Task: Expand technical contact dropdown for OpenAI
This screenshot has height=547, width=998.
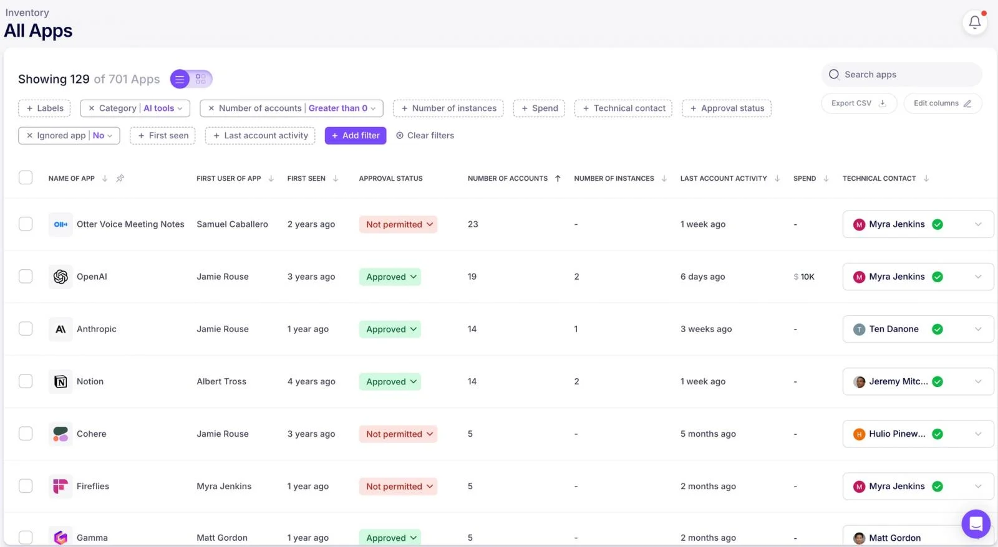Action: [x=977, y=277]
